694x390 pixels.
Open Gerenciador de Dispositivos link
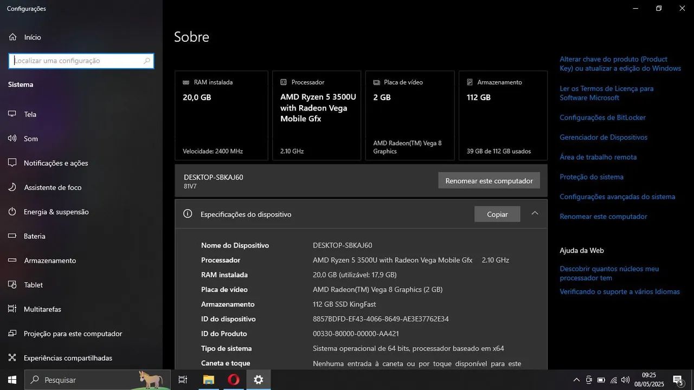603,138
